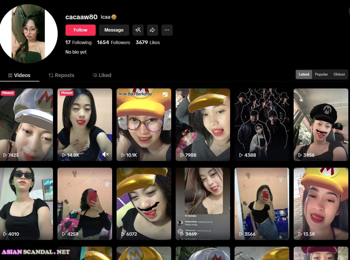350x260 pixels.
Task: Open video with 7988 views
Action: coord(203,125)
